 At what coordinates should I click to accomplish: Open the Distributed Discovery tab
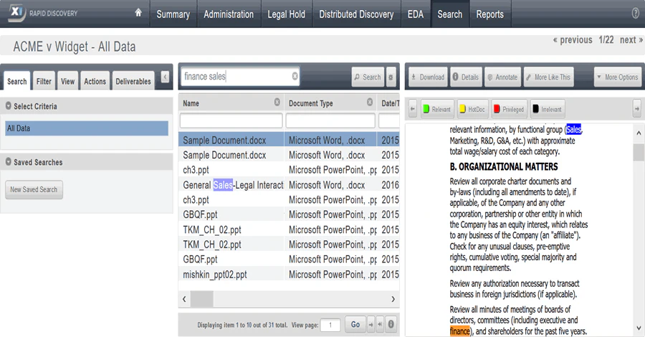tap(356, 14)
